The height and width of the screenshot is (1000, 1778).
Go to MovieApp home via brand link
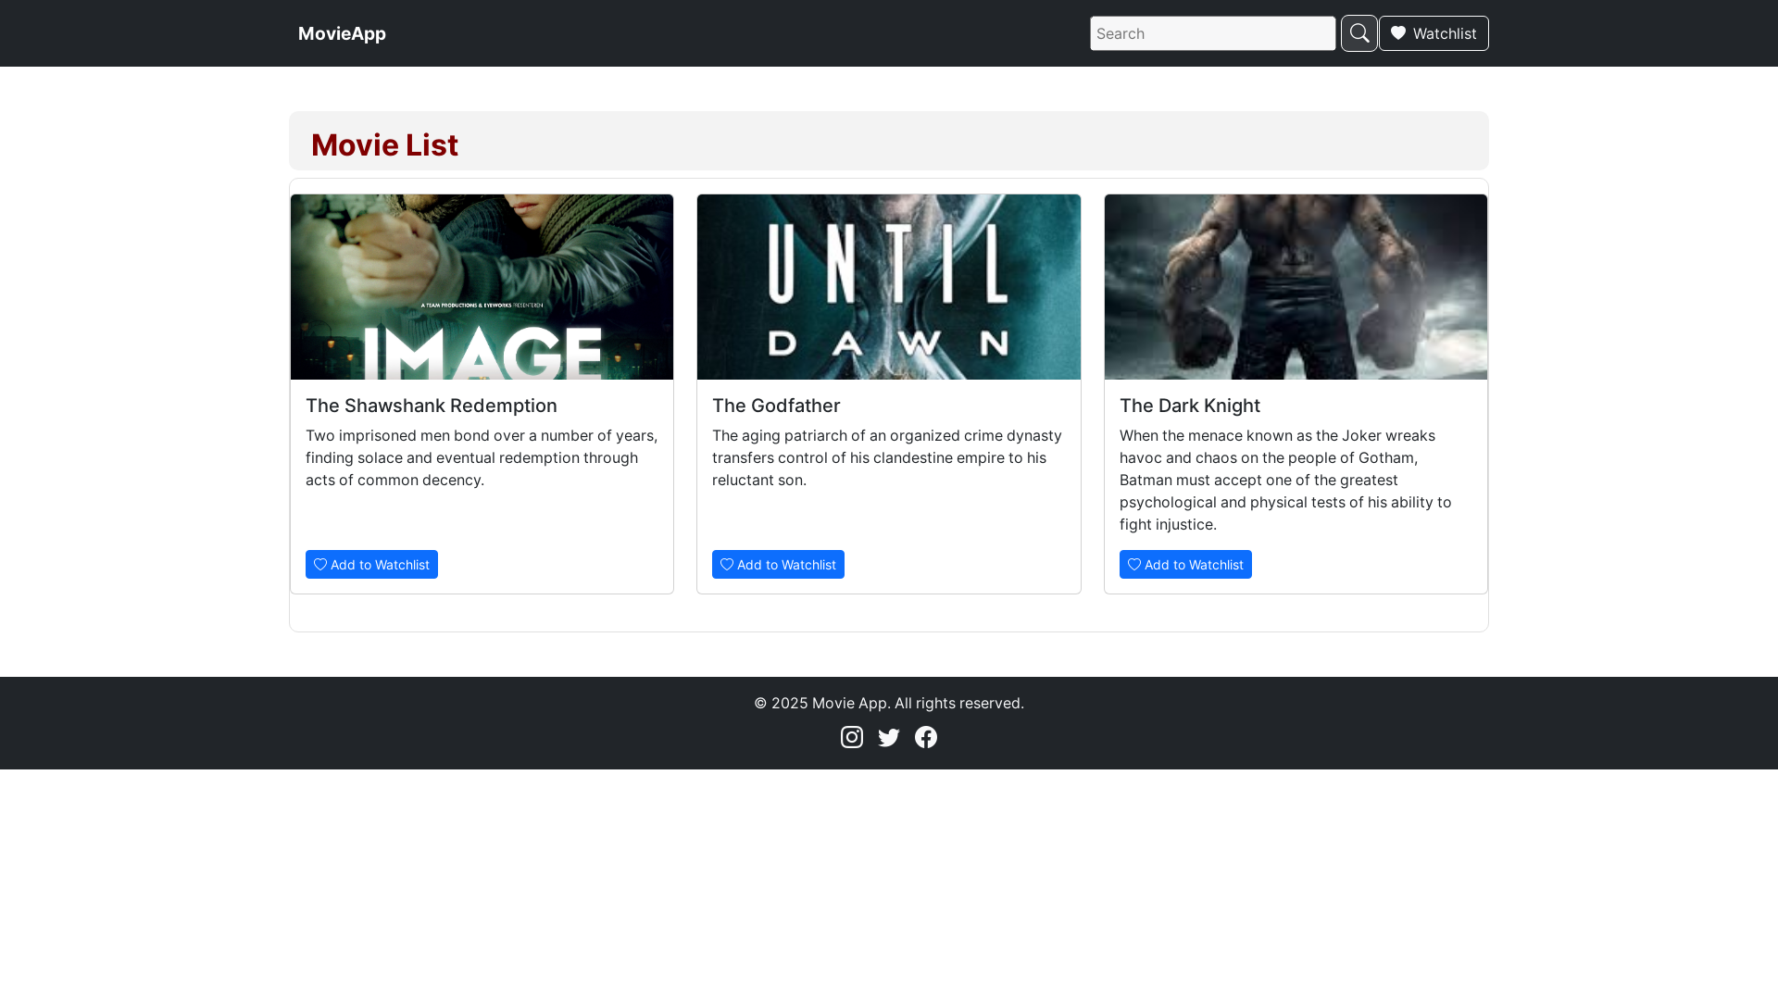[x=342, y=33]
